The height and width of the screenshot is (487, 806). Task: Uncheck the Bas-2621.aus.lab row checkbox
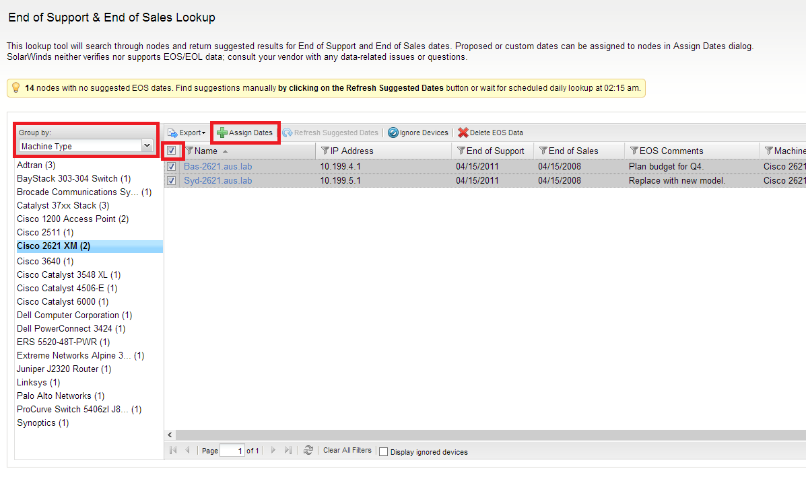point(171,166)
